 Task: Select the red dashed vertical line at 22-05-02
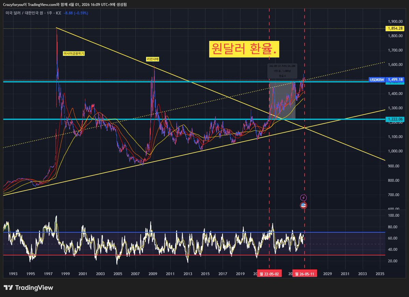tap(269, 139)
